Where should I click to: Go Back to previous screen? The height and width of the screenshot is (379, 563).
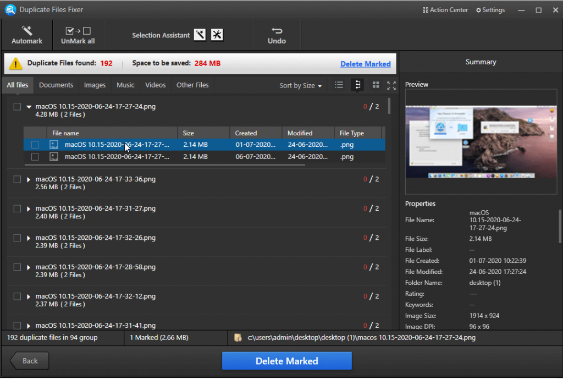click(x=30, y=361)
